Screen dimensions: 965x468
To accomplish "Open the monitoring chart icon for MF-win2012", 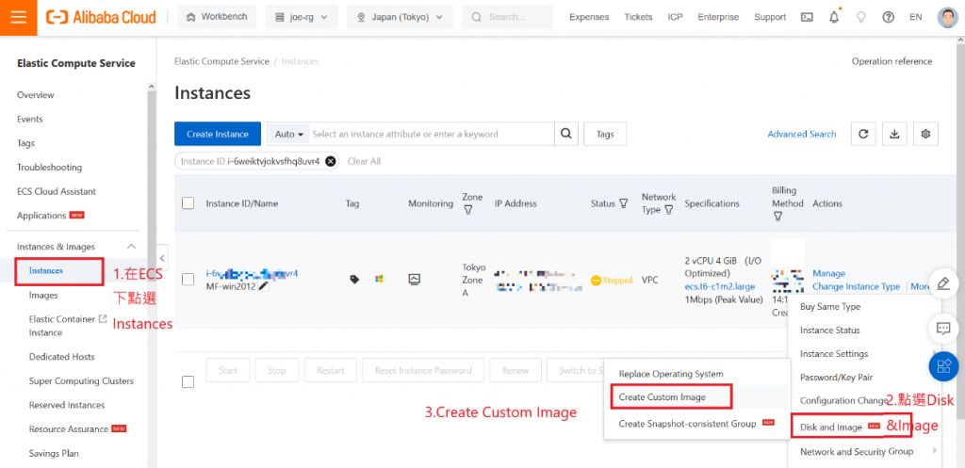I will (415, 280).
